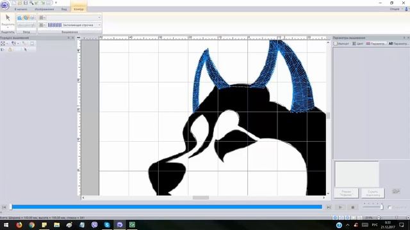Click the New file icon in quick access
This screenshot has height=230, width=410.
[x=14, y=3]
